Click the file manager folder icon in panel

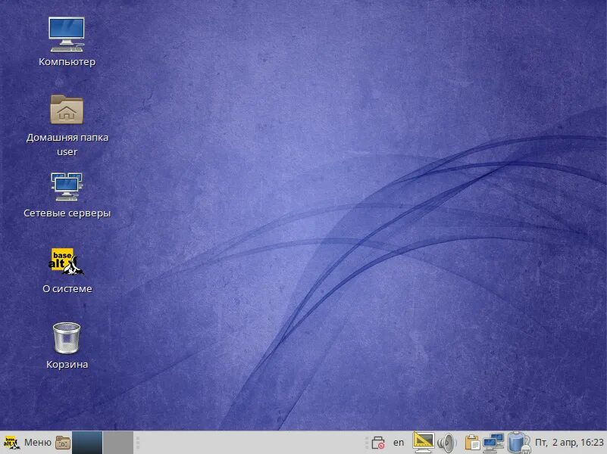(x=63, y=443)
